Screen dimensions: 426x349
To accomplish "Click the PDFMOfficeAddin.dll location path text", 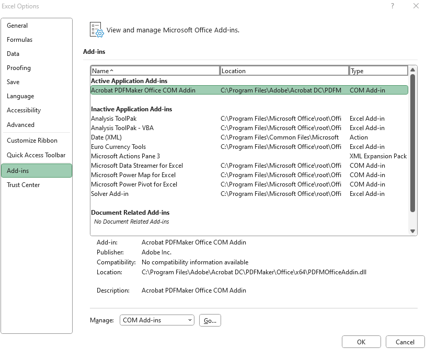I will click(254, 272).
